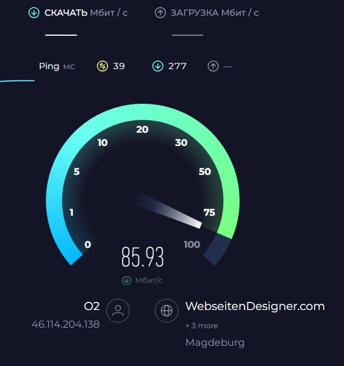Click the download arrow icon beside СКАЧАТЬ

(x=34, y=13)
